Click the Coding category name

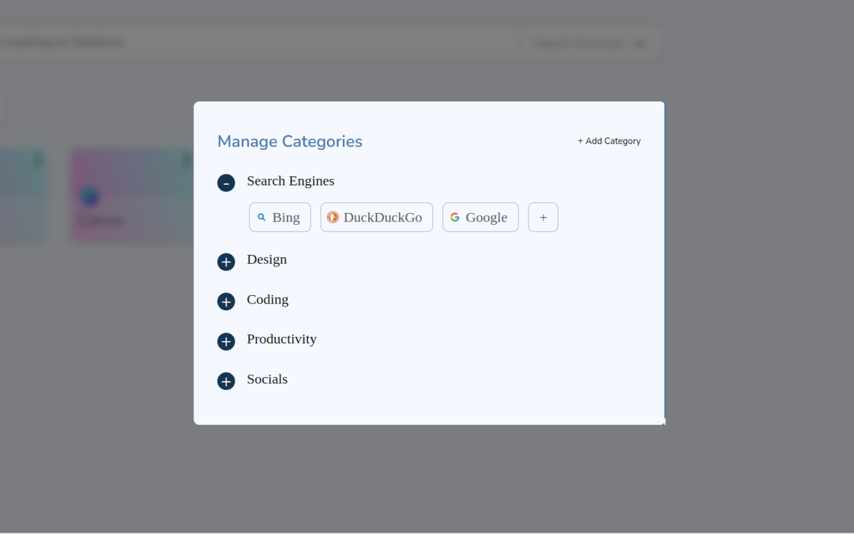(268, 300)
